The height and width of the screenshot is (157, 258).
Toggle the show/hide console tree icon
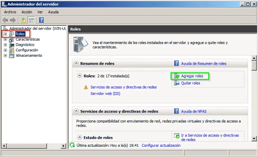[31, 20]
